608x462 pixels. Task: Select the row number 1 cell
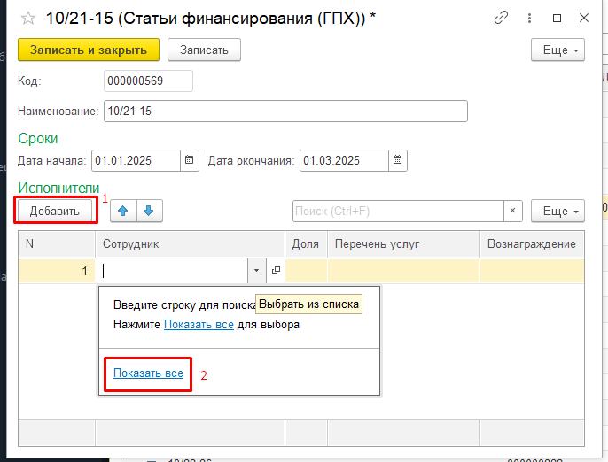click(x=57, y=271)
